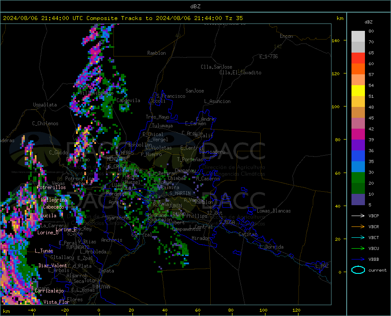
Task: Click the Diaz_Valent label
Action: (x=53, y=266)
